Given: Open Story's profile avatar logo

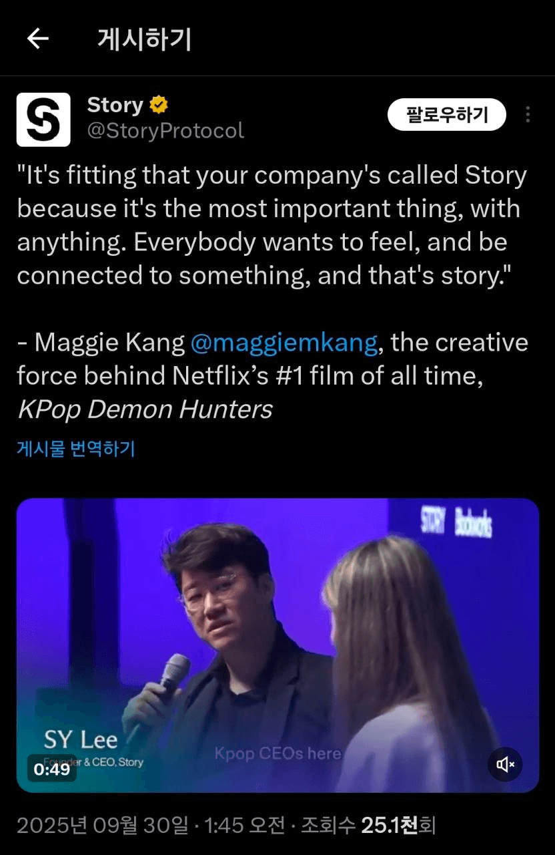Looking at the screenshot, I should 43,120.
